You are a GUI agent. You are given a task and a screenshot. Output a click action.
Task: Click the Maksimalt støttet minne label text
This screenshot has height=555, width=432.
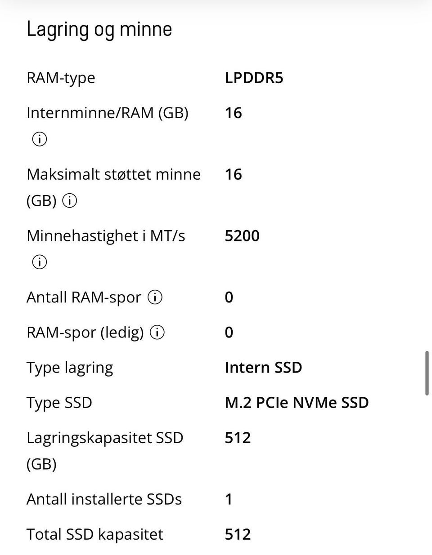pyautogui.click(x=113, y=174)
